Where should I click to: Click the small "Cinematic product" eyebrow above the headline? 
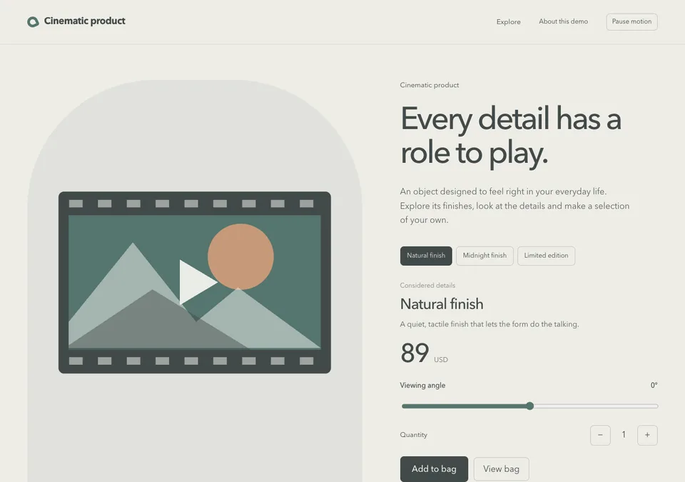tap(430, 85)
